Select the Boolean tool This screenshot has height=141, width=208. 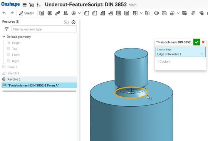point(156,13)
